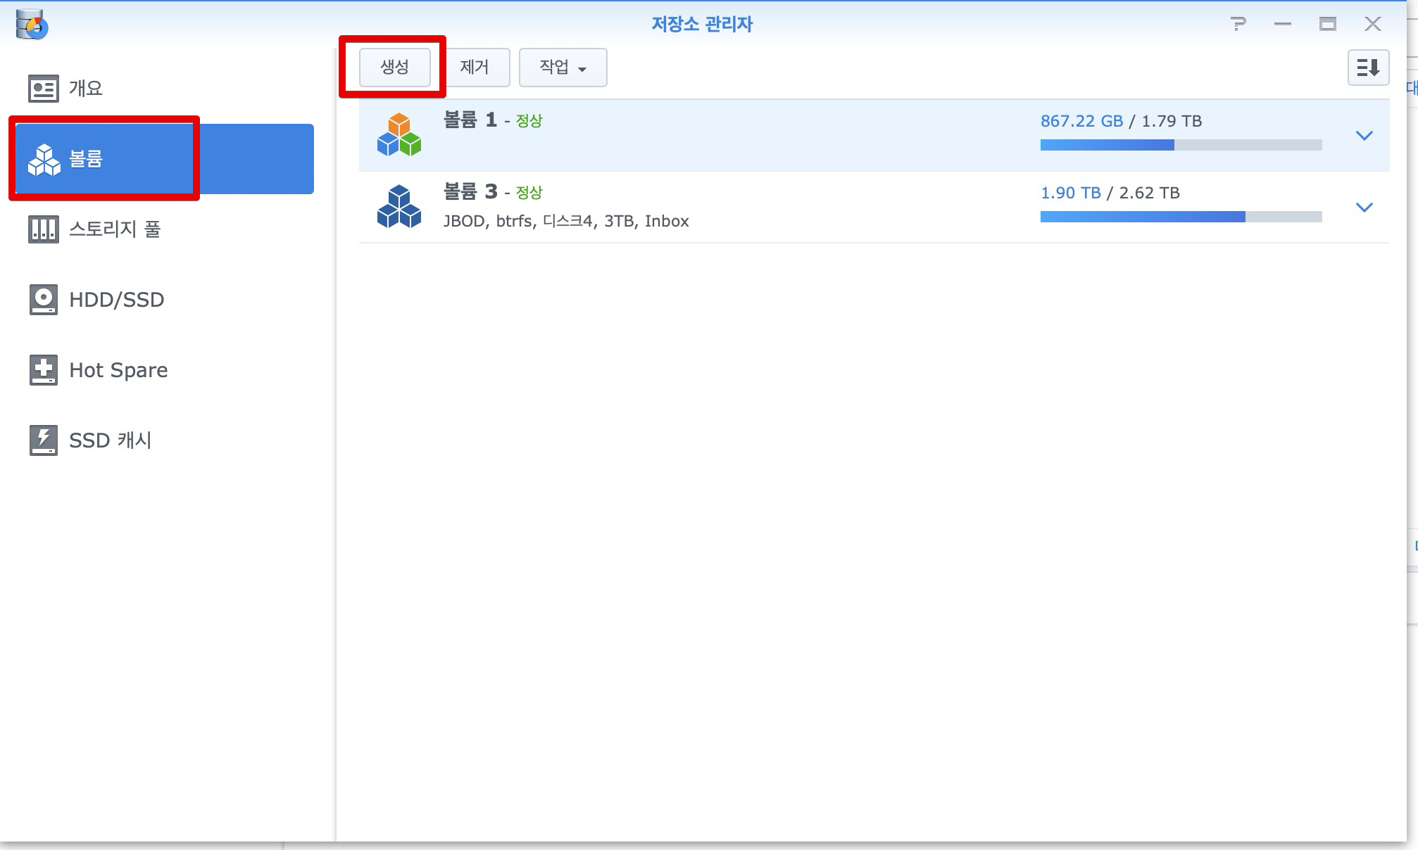Viewport: 1418px width, 850px height.
Task: Open the Hot Spare icon in sidebar
Action: pyautogui.click(x=43, y=370)
